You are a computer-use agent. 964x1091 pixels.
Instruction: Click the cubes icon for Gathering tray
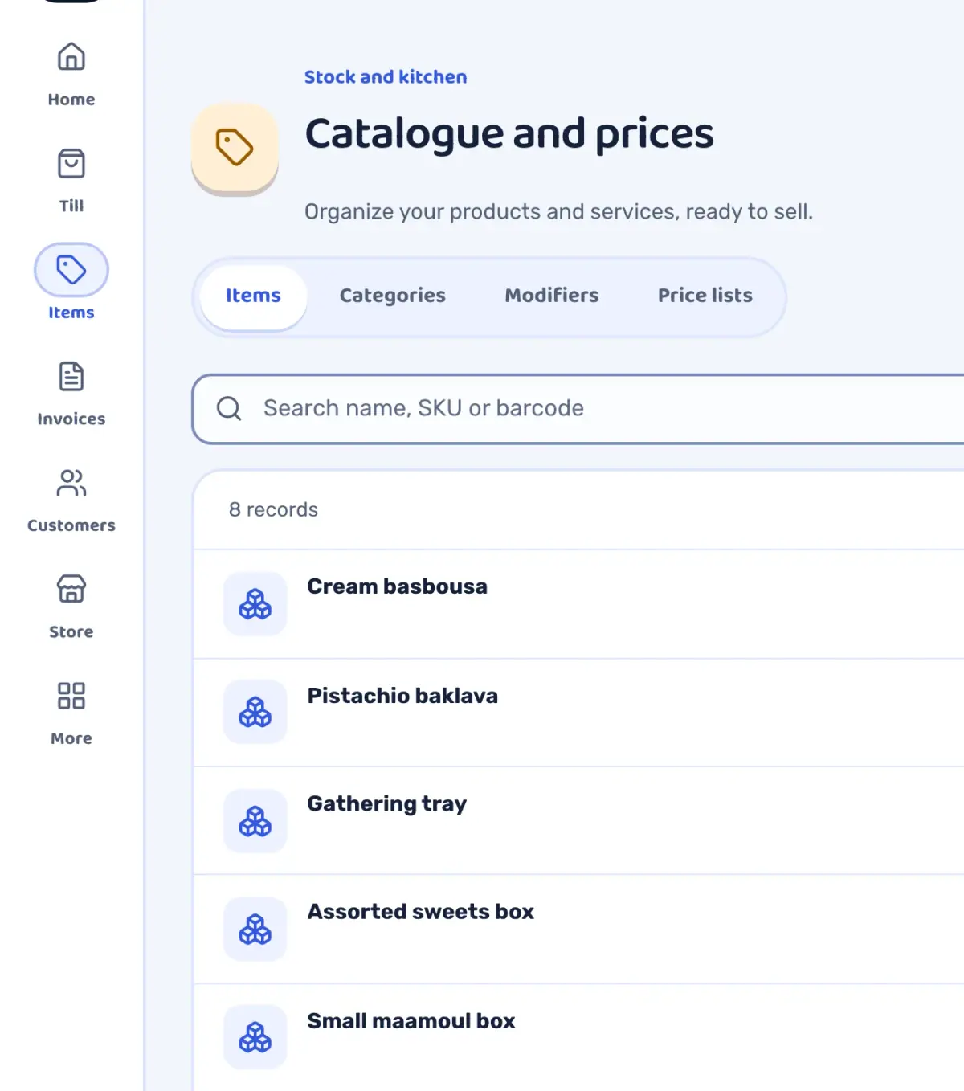[x=255, y=821]
